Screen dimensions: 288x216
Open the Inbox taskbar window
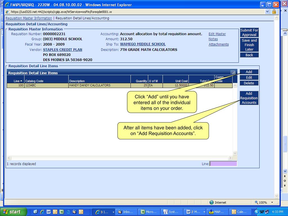click(126, 212)
